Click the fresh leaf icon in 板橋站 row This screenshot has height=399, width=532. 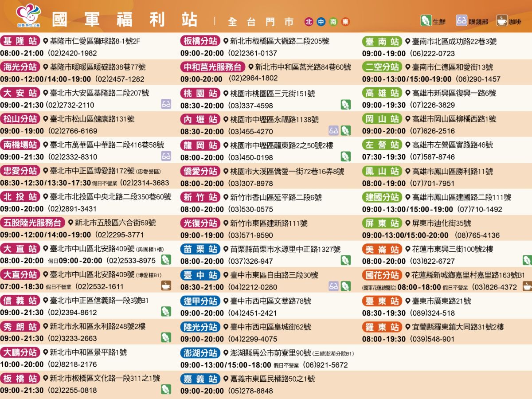[x=166, y=389]
